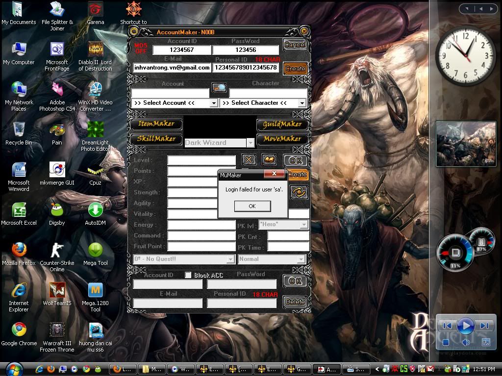Click the X icon beside the Level field
The width and height of the screenshot is (502, 376).
pyautogui.click(x=249, y=160)
